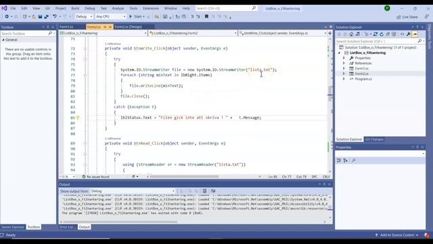Click the lightbulb quick action on line 85

[78, 117]
